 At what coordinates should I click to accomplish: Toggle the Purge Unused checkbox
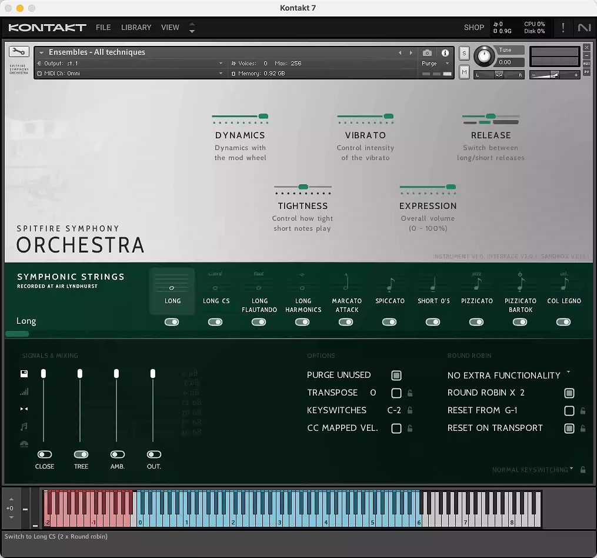coord(396,375)
